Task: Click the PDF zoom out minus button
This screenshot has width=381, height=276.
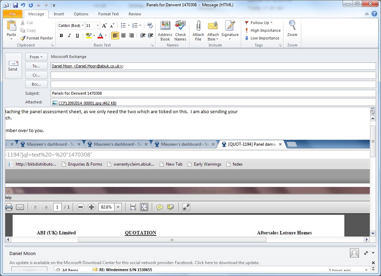Action: point(80,207)
